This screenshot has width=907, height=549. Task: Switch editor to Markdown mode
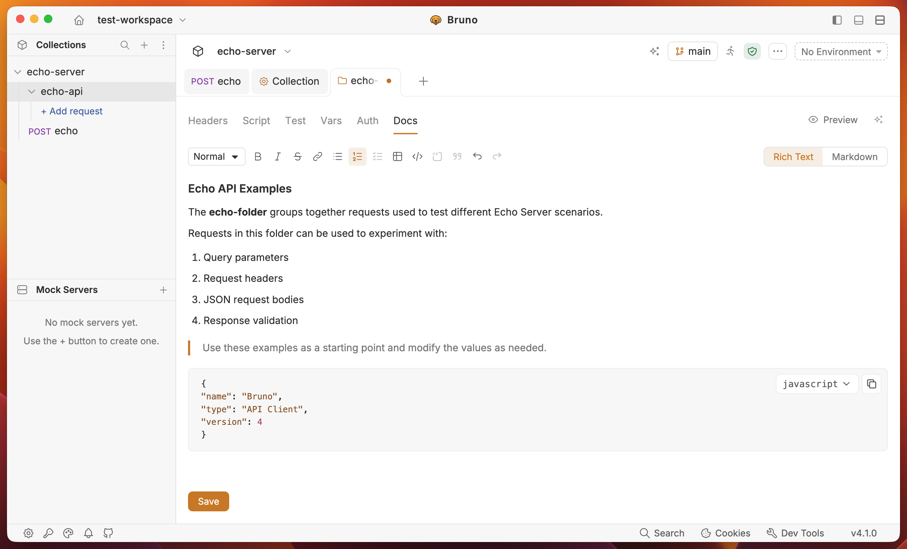point(854,157)
